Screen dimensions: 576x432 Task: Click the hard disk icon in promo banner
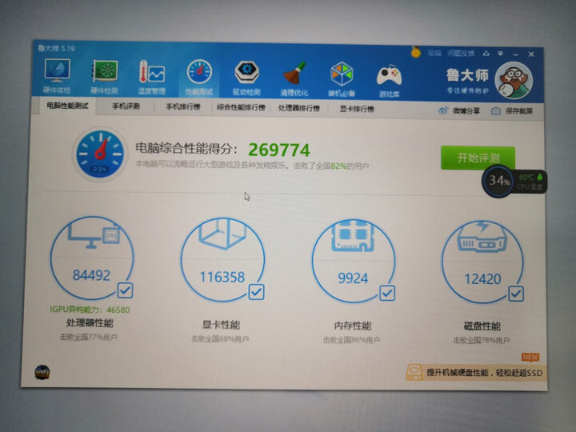click(414, 373)
